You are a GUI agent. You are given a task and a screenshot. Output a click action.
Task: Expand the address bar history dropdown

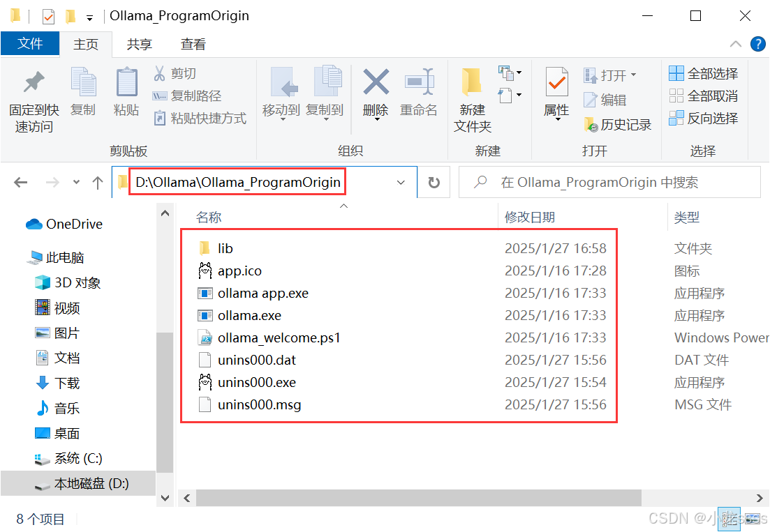(401, 183)
